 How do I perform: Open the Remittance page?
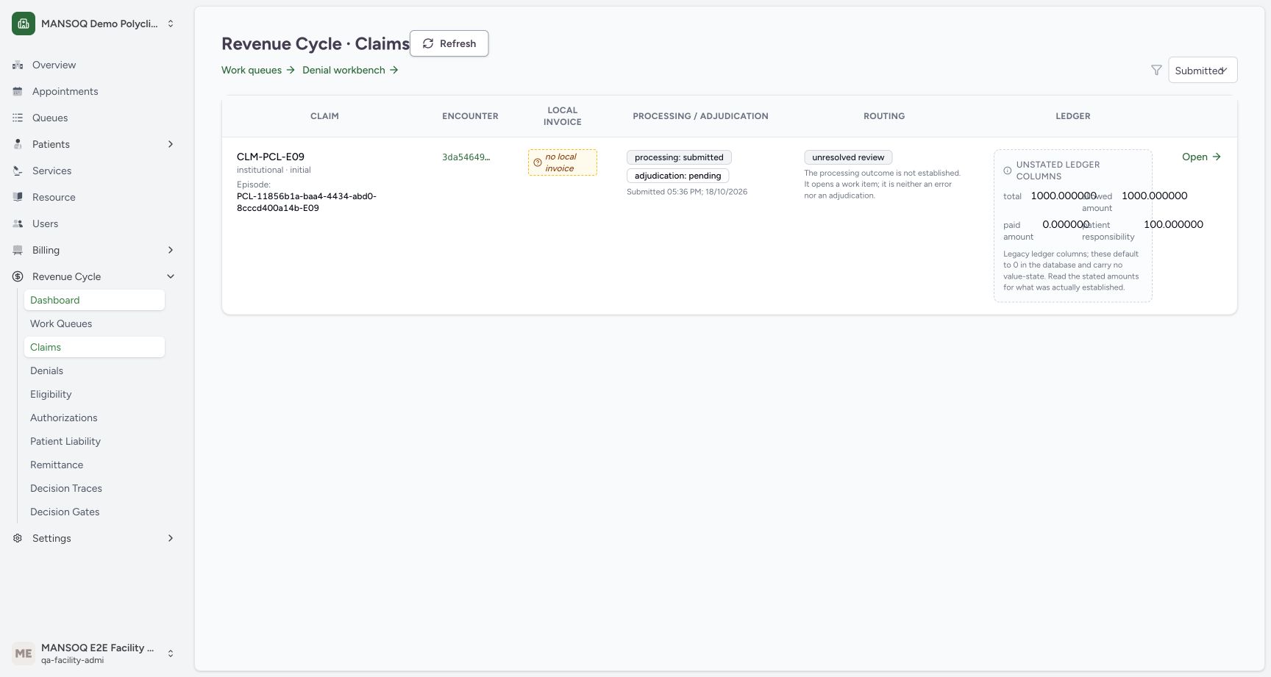[x=94, y=465]
